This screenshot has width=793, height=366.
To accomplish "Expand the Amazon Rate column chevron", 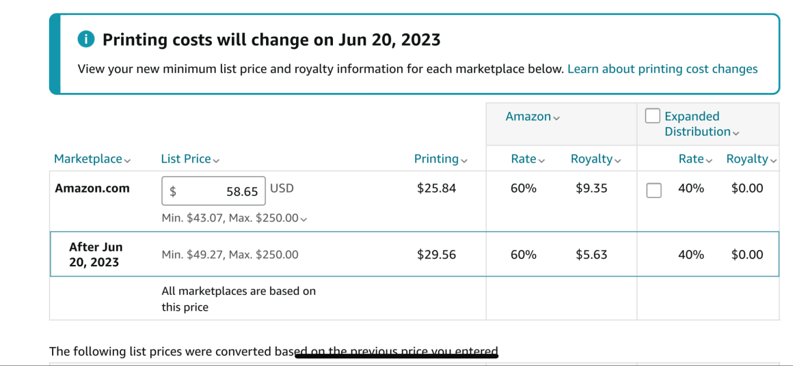I will pyautogui.click(x=541, y=160).
